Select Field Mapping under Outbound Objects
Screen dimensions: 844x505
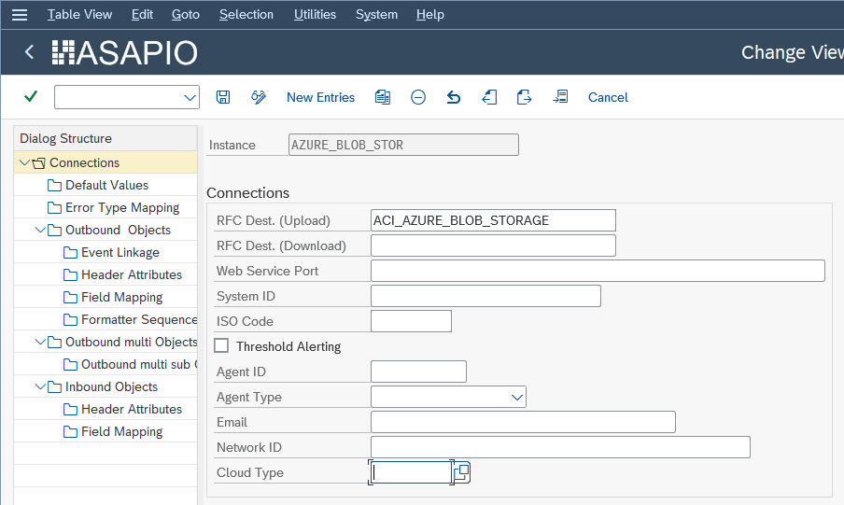pos(121,297)
